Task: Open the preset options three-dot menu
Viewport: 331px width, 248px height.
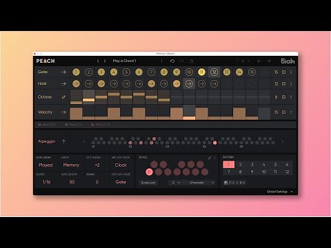Action: (x=161, y=61)
